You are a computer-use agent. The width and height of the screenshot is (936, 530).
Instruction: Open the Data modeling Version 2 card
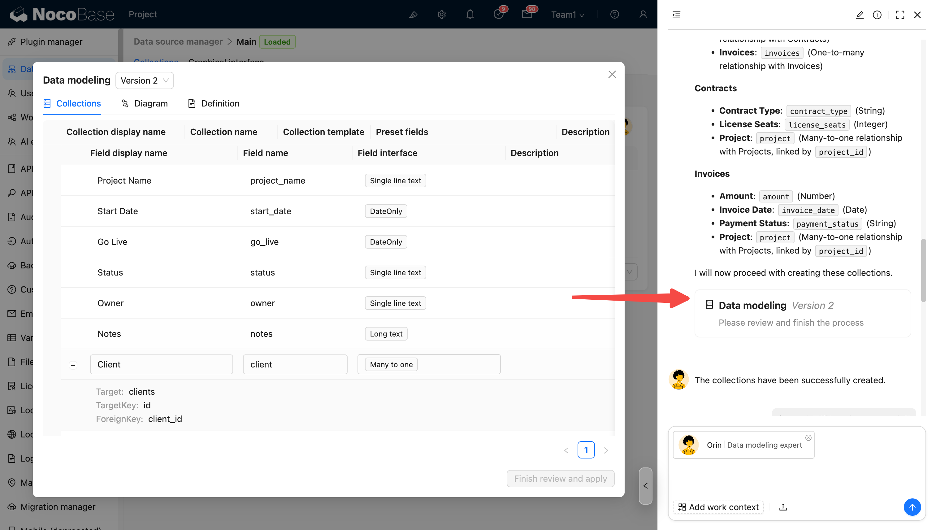pyautogui.click(x=803, y=313)
